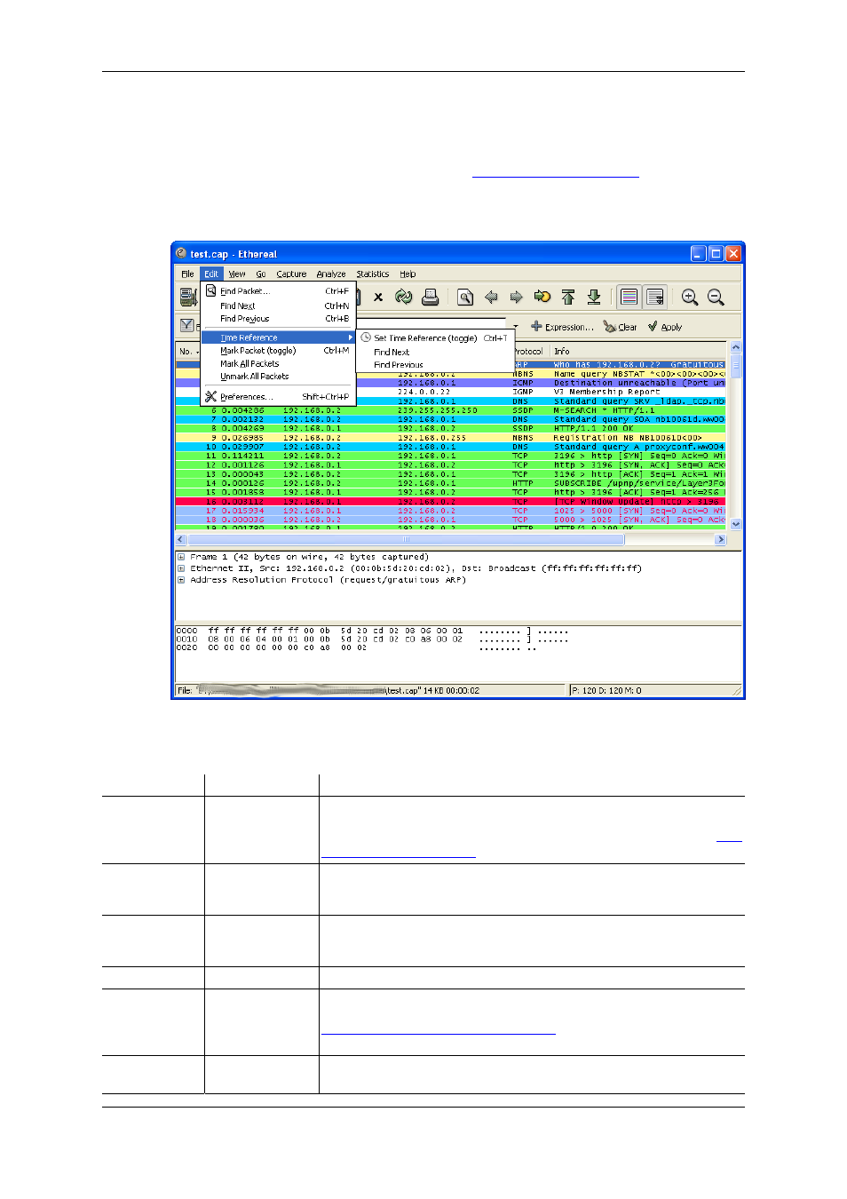Choose Mark Packet (toggle) entry
This screenshot has height=1199, width=847.
(x=278, y=350)
